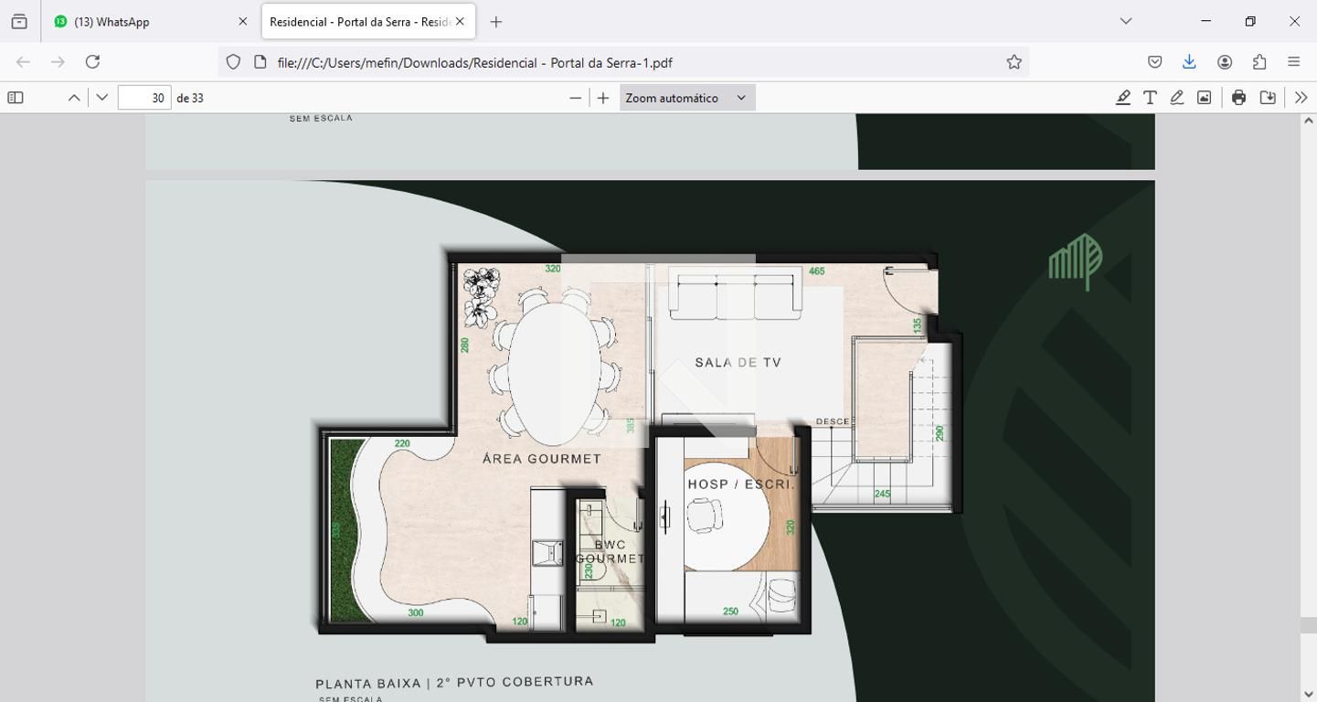This screenshot has height=702, width=1317.
Task: Click the PLANTA BAIXA | 2° PVTO COBERTURA caption
Action: (x=454, y=683)
